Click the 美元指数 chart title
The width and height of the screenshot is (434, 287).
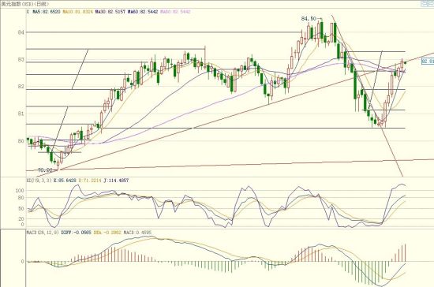24,4
